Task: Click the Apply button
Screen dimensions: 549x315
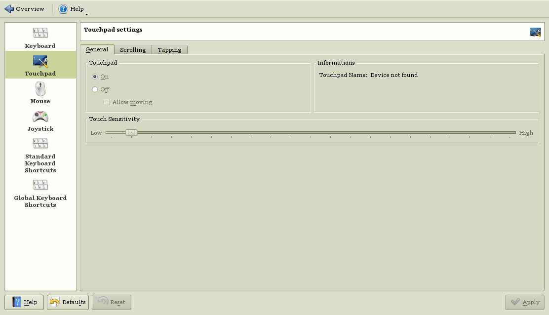Action: 524,302
